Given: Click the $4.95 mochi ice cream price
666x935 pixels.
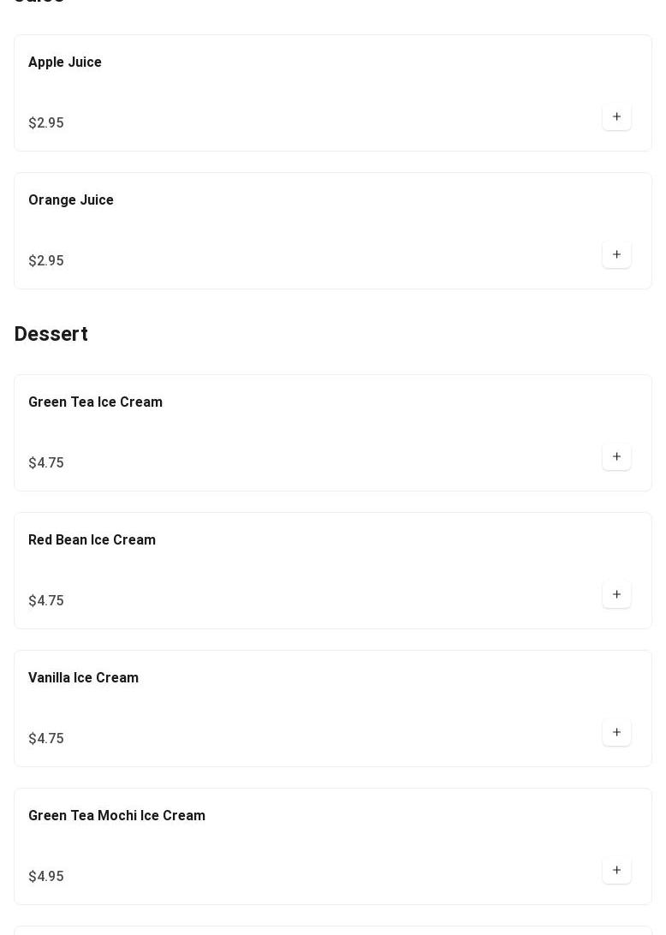Looking at the screenshot, I should (46, 876).
